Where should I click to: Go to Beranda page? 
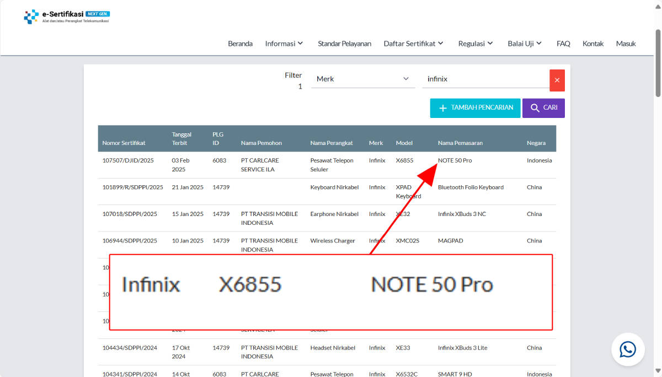tap(240, 44)
